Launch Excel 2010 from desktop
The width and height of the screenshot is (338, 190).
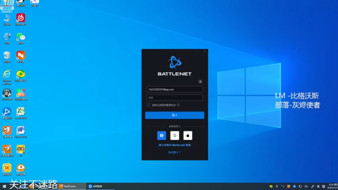tap(21, 113)
